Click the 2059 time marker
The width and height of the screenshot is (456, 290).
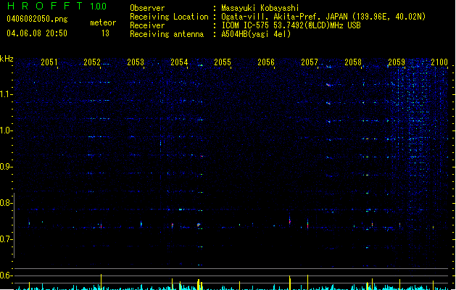coord(397,62)
